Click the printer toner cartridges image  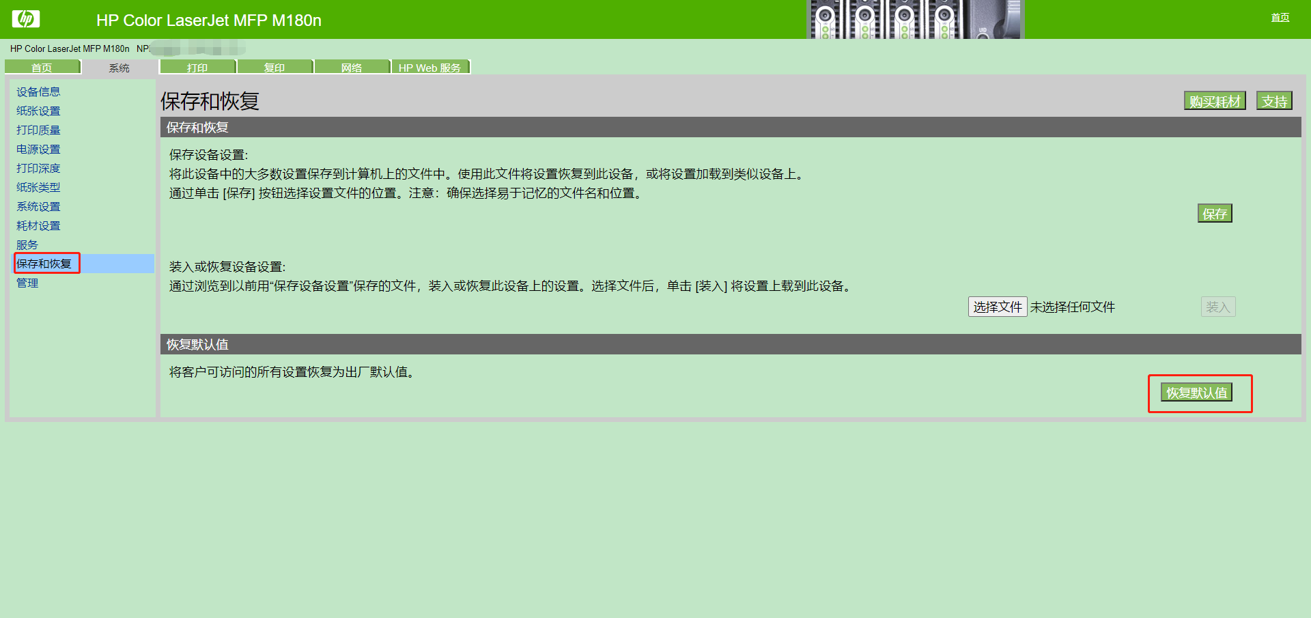coord(915,19)
